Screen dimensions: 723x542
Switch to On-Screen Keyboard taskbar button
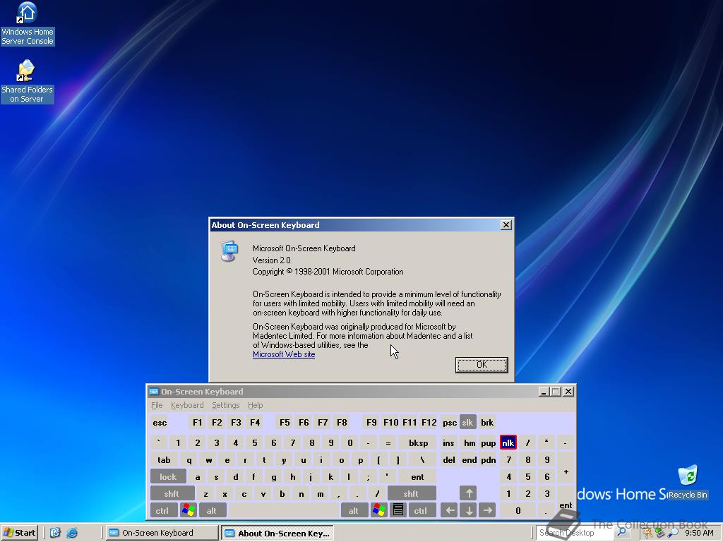click(162, 533)
